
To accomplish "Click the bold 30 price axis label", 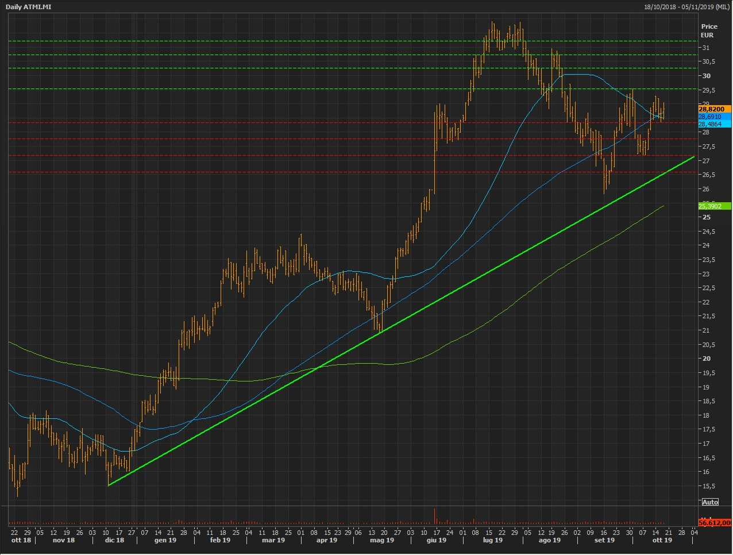I will (706, 76).
